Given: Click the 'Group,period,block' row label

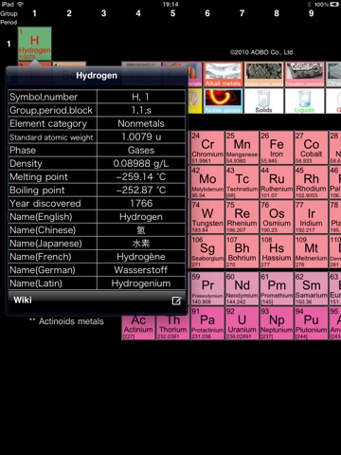Looking at the screenshot, I should point(52,110).
